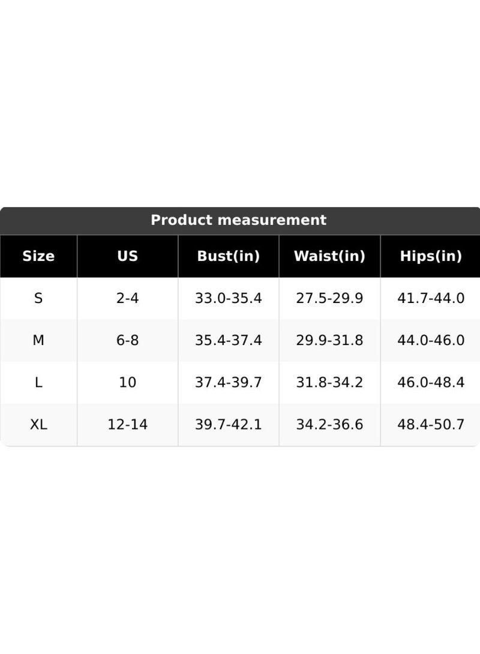Select waist value 29.9-31.8
The image size is (480, 654).
pos(329,340)
